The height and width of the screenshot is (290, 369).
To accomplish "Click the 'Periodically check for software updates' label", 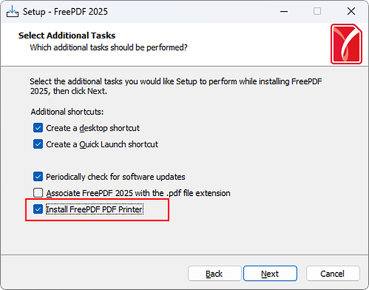I will click(115, 177).
